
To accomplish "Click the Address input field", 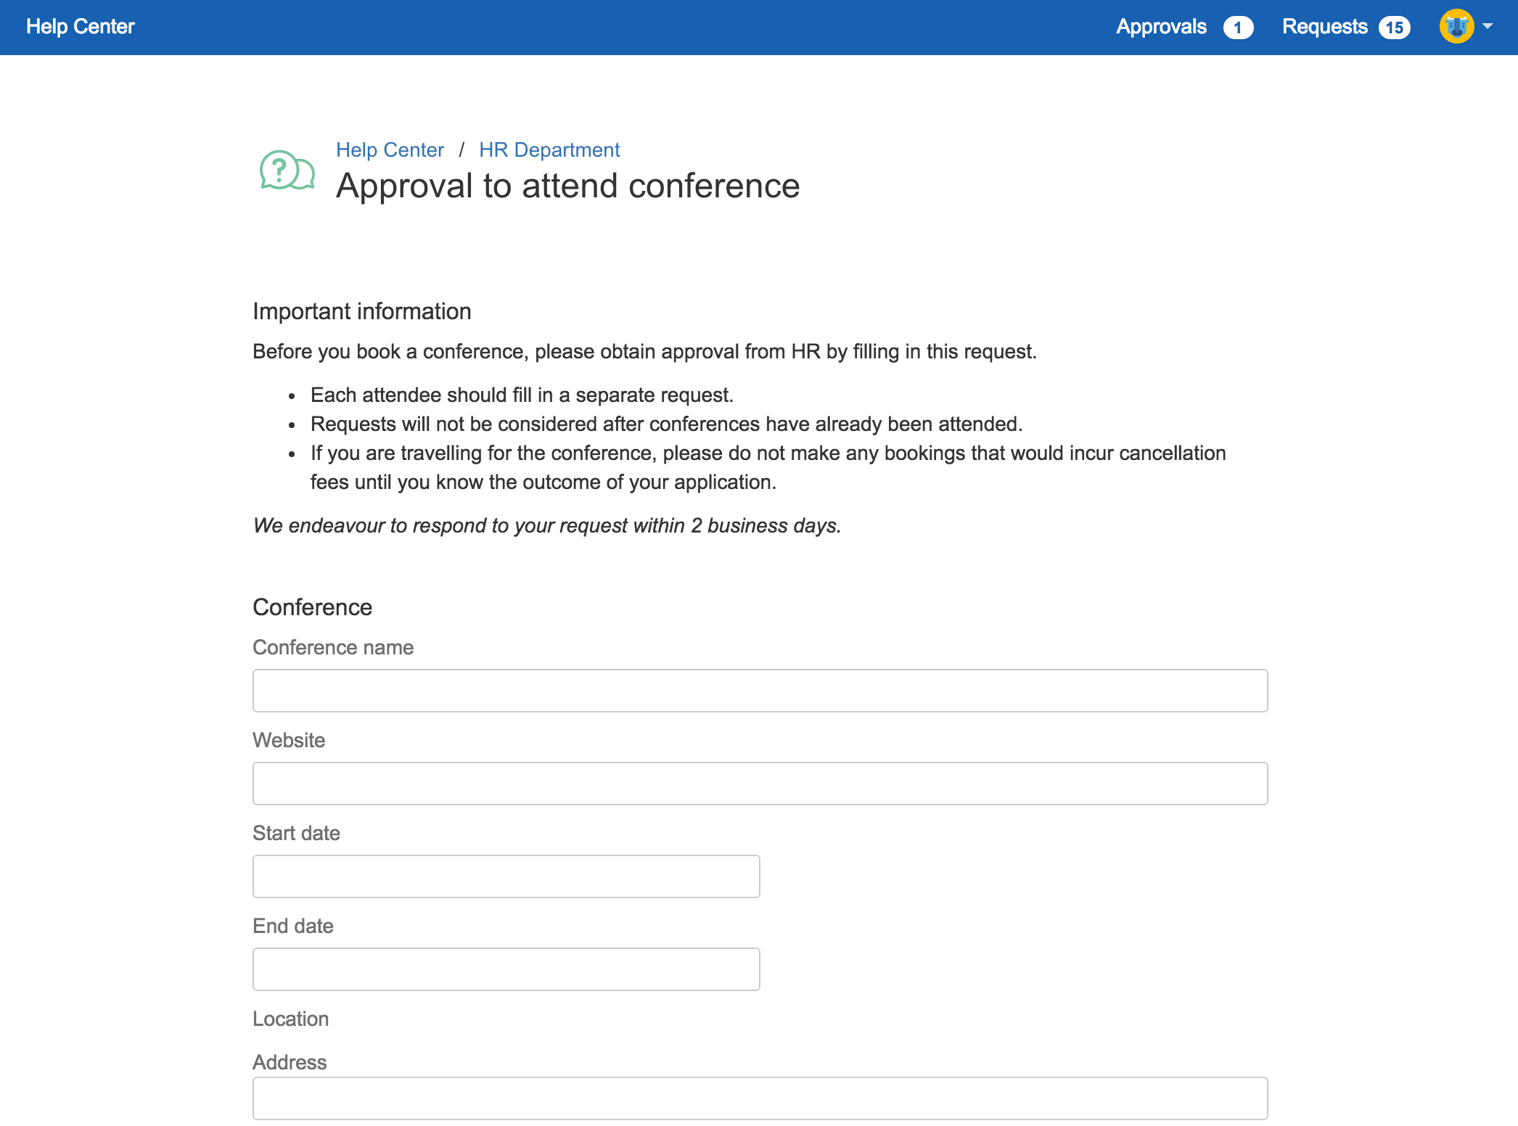I will tap(760, 1098).
